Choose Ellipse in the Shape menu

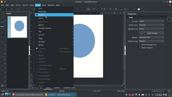pyautogui.click(x=54, y=15)
